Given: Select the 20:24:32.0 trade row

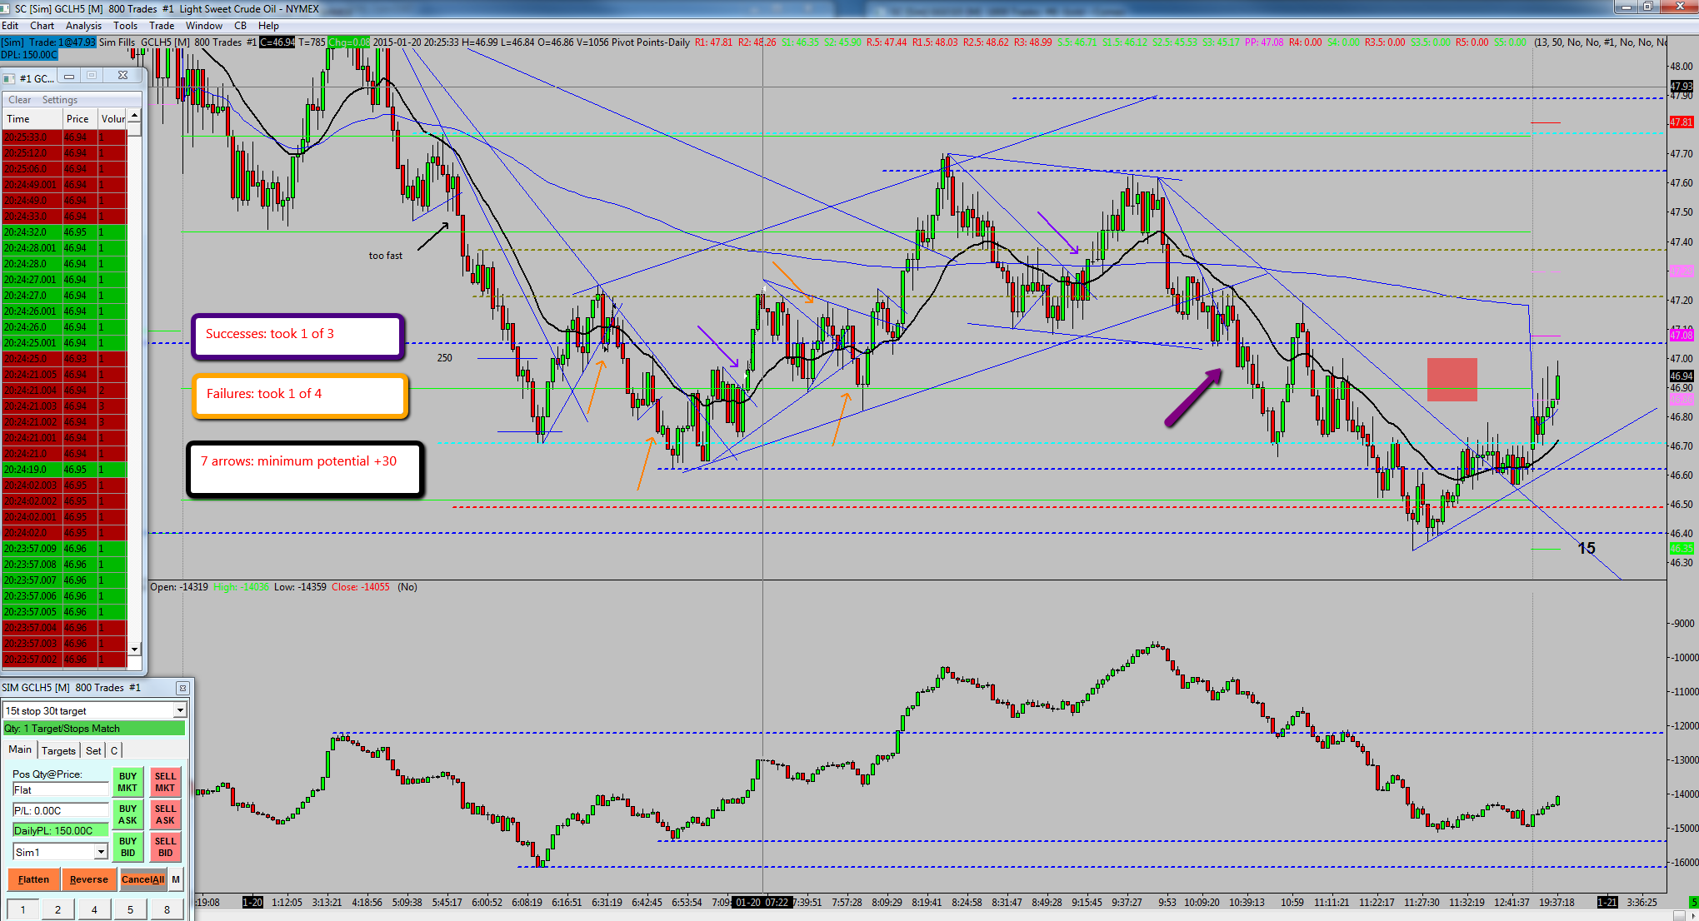Looking at the screenshot, I should pos(65,232).
